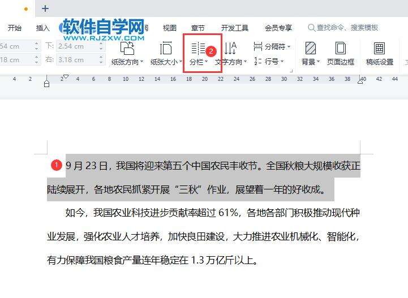Screen dimensions: 408x298
Task: Switch to the 开始 tab
Action: 15,28
